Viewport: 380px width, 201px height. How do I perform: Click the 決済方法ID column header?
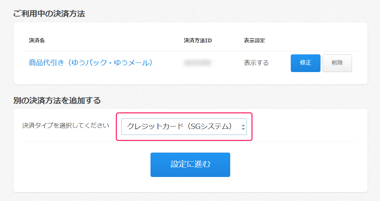(x=198, y=41)
